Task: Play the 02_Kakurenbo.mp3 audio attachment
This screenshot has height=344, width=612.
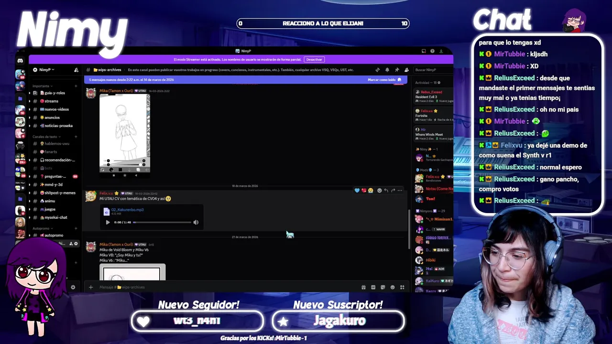Action: point(108,222)
